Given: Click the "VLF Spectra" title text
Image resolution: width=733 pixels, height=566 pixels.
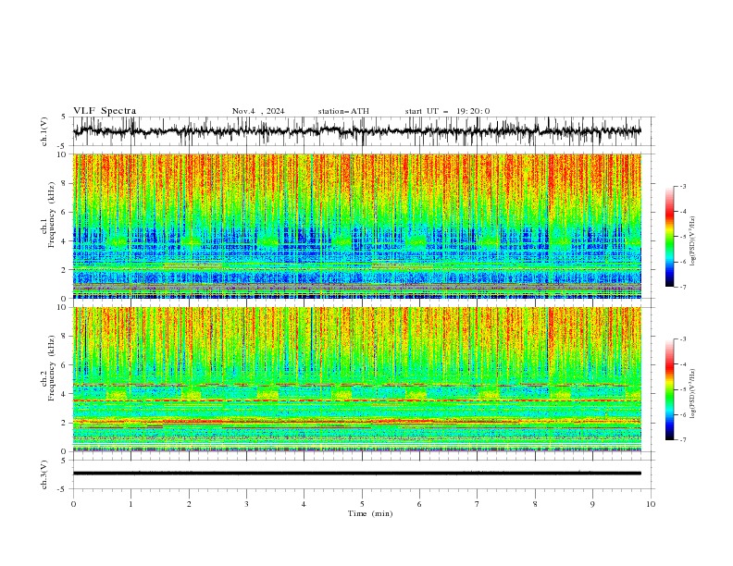Looking at the screenshot, I should 105,111.
